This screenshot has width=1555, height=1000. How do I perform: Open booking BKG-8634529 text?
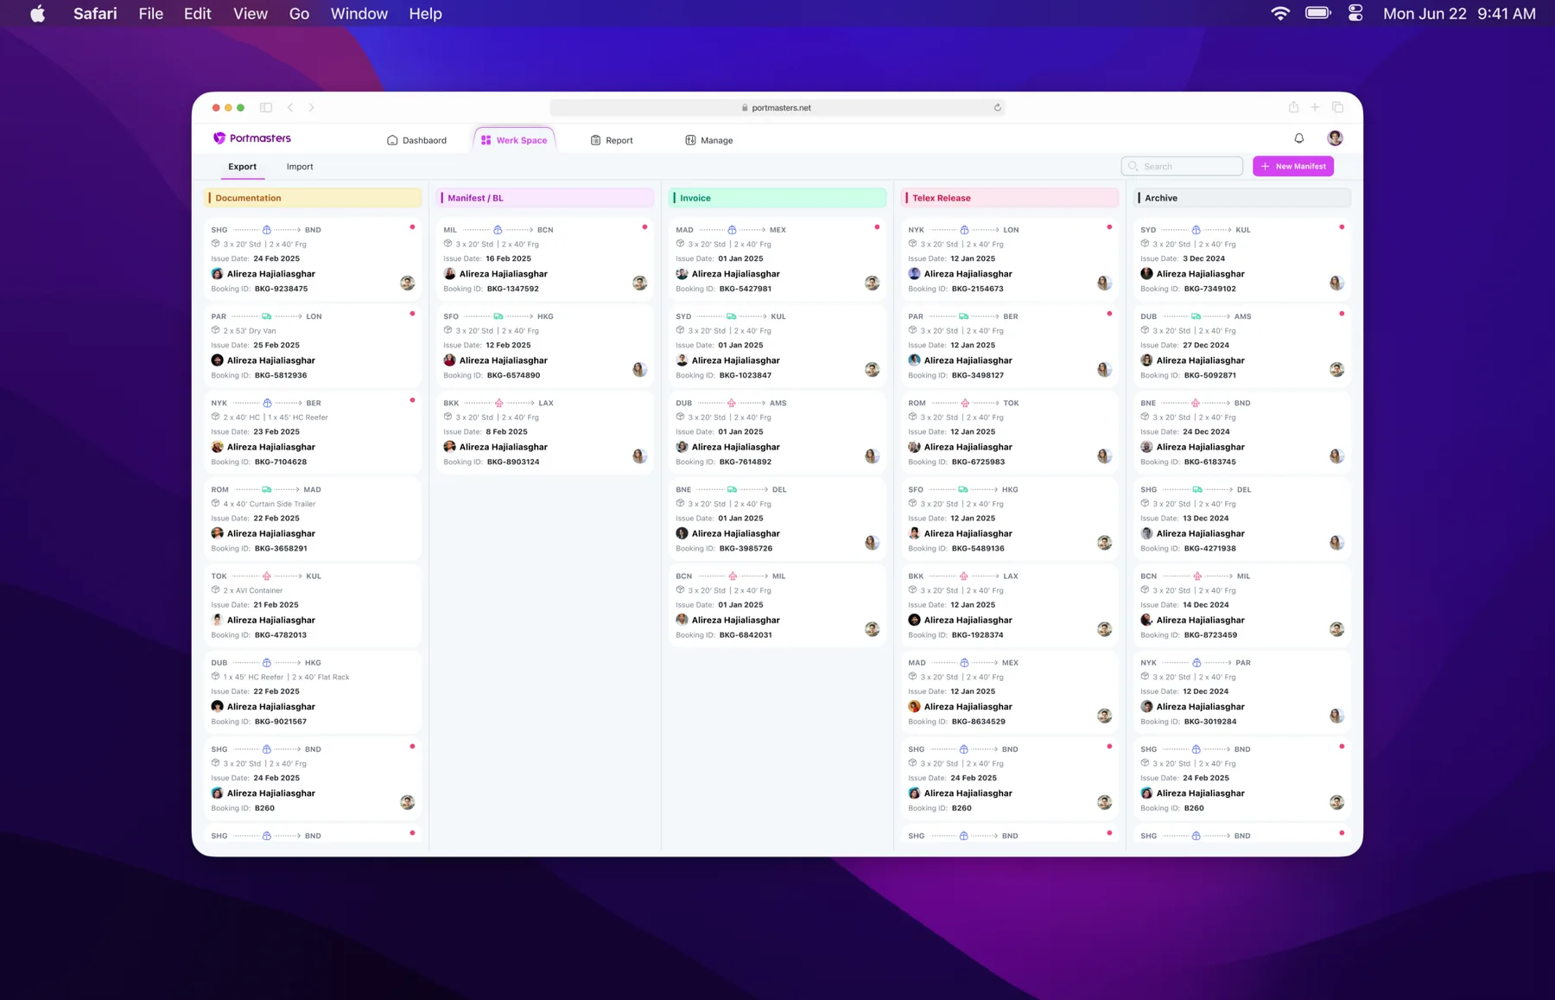tap(978, 721)
